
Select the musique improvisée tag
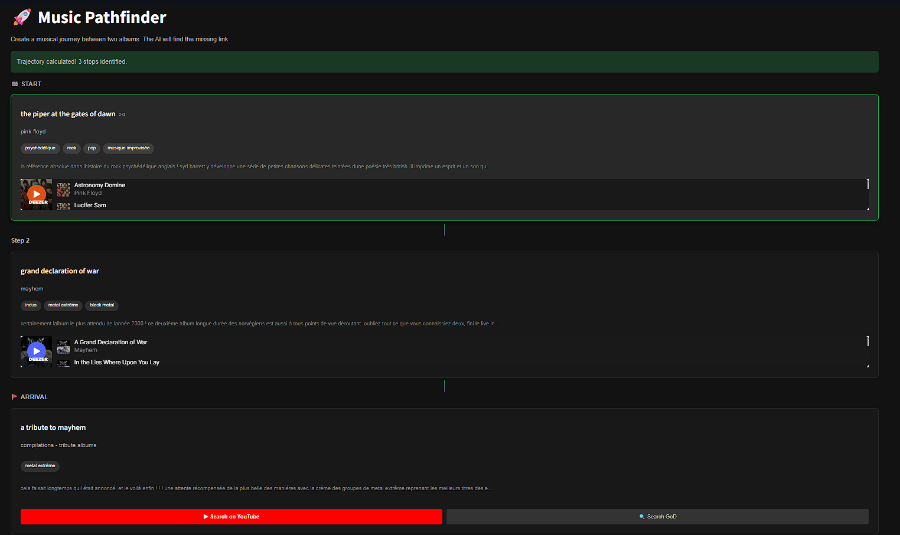click(x=128, y=148)
